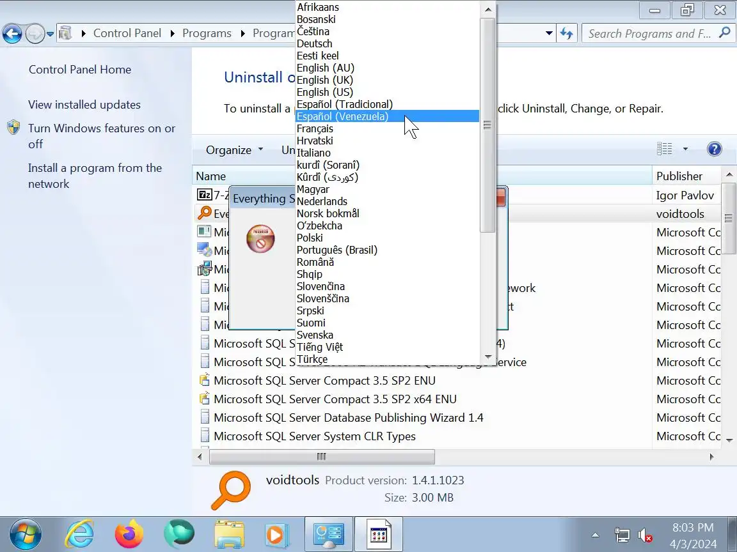Click the network tray icon

point(622,535)
